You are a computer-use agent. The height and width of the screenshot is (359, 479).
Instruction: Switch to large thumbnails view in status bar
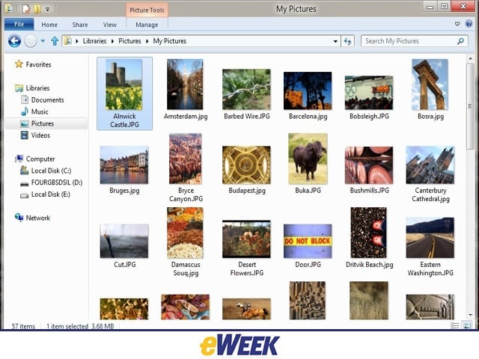pos(467,326)
